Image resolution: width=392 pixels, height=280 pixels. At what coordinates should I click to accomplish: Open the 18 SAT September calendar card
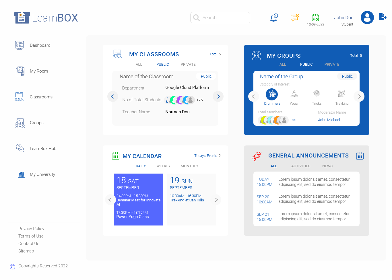click(x=138, y=199)
